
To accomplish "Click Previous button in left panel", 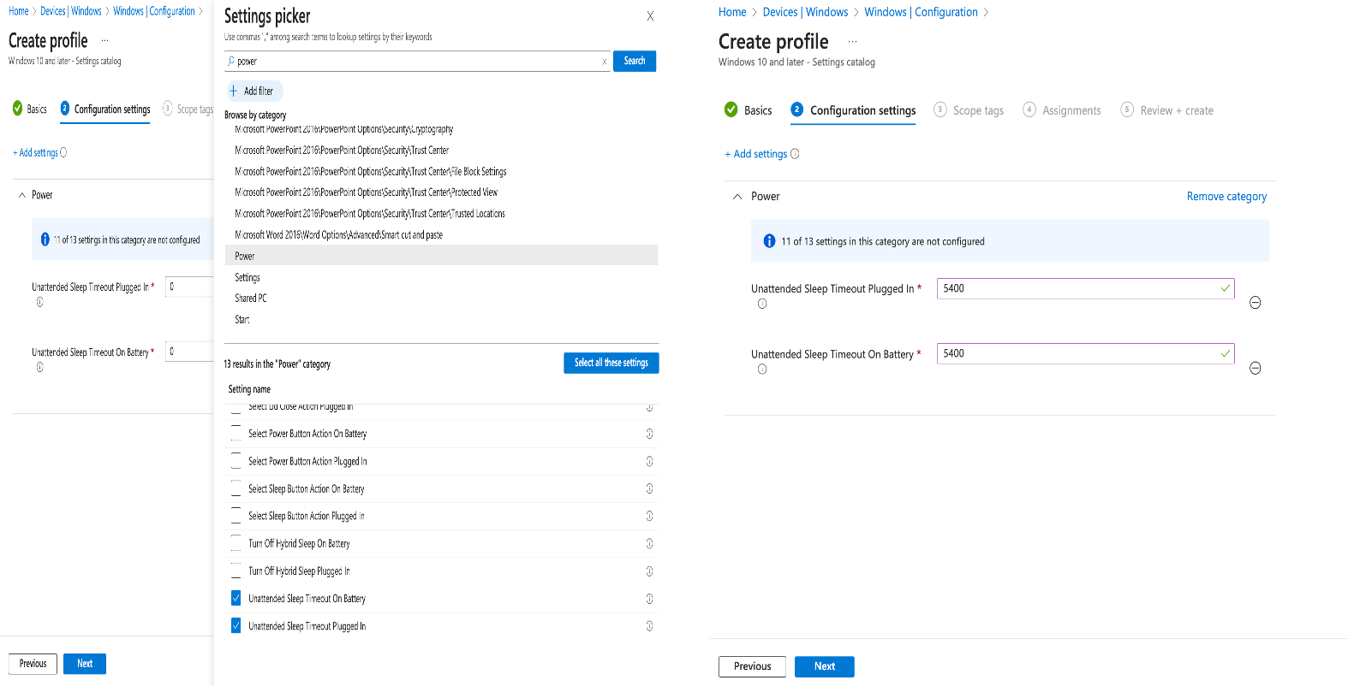I will (x=33, y=664).
